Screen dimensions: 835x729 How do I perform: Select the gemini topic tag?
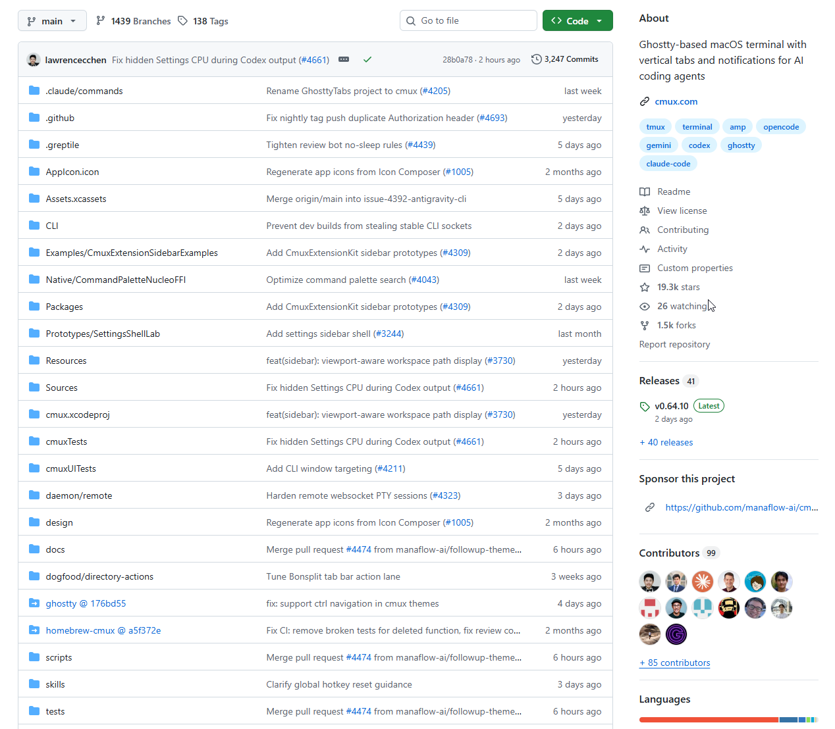point(659,145)
